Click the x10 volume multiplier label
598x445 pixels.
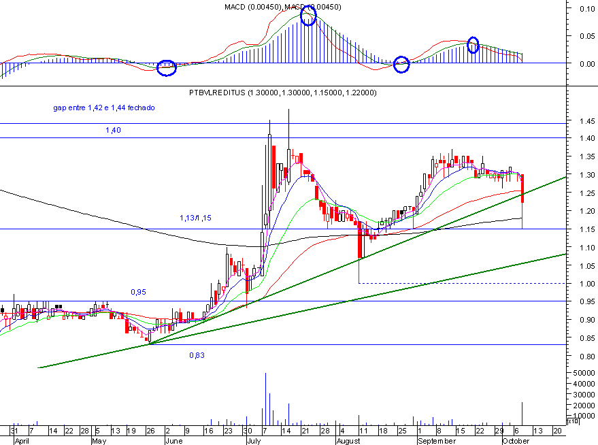(573, 421)
